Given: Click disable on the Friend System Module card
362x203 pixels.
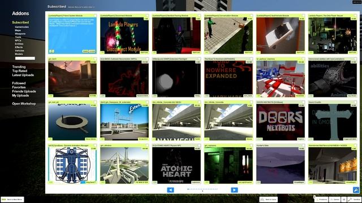Looking at the screenshot, I should click(85, 51).
